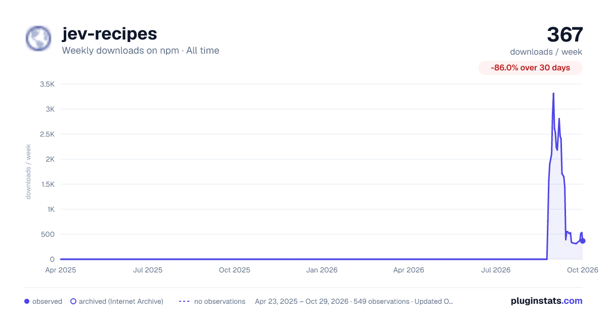Click the 2K y-axis label
Image resolution: width=607 pixels, height=319 pixels.
(50, 159)
